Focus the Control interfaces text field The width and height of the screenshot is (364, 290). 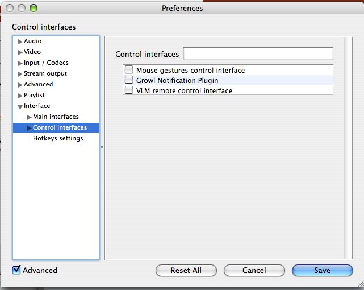[258, 53]
